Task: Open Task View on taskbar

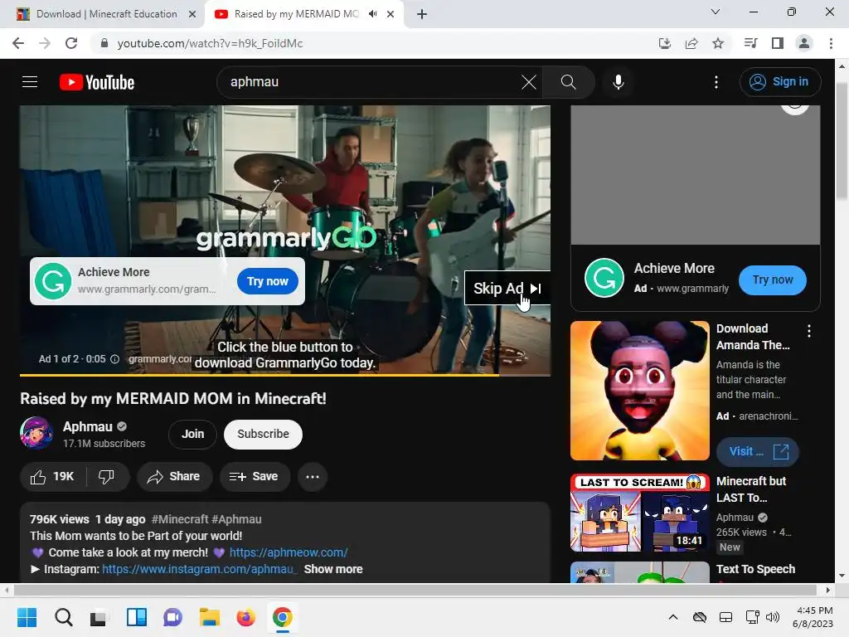Action: pyautogui.click(x=99, y=617)
